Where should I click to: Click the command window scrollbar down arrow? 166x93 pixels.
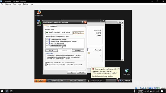click(122, 59)
